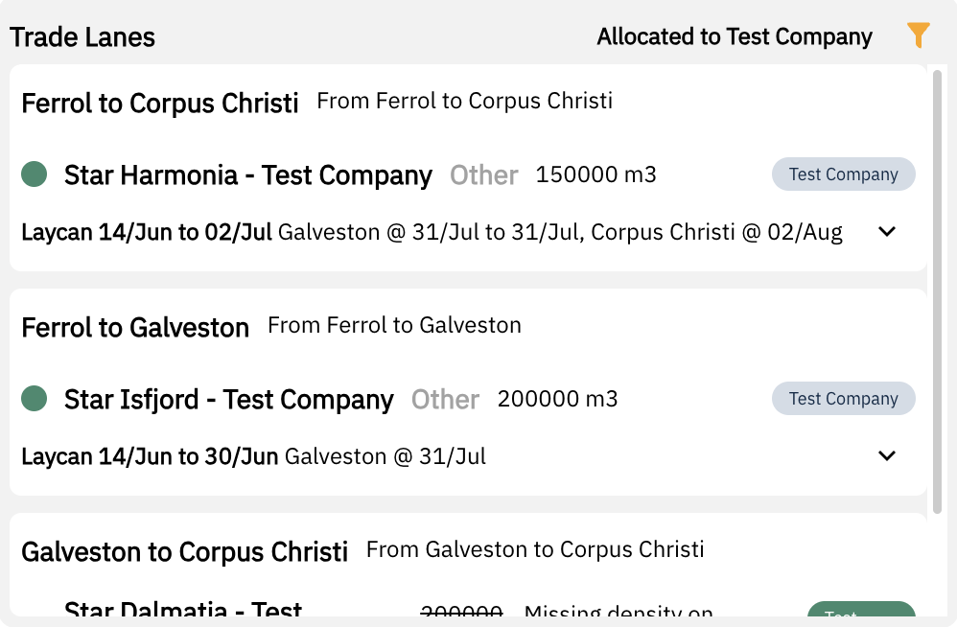Click Star Harmonia 150000 m3 volume
Viewport: 957px width, 627px height.
595,175
